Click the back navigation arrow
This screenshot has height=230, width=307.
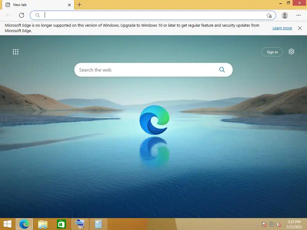click(8, 15)
